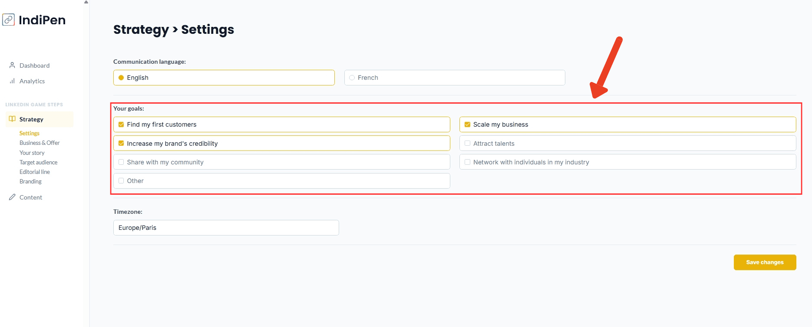This screenshot has height=327, width=812.
Task: Open the Europe/Paris timezone field
Action: point(226,228)
